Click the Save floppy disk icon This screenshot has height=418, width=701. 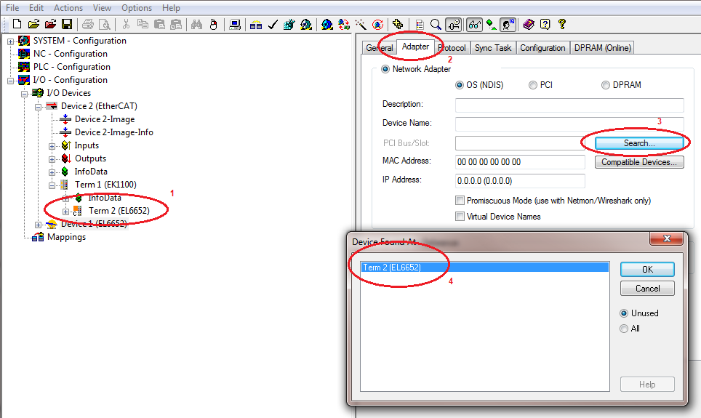[x=67, y=24]
